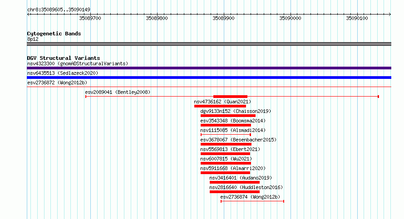Open the esv2089041 Bentley2008 variant label
The image size is (404, 219).
118,92
